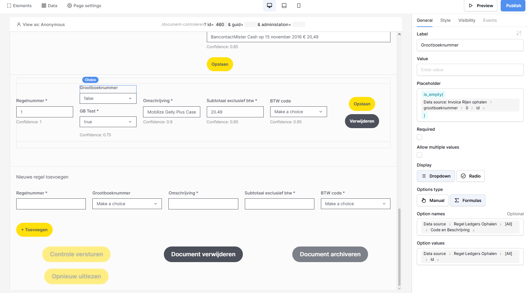Screen dimensions: 528x293
Task: Select Radio display option
Action: [470, 176]
